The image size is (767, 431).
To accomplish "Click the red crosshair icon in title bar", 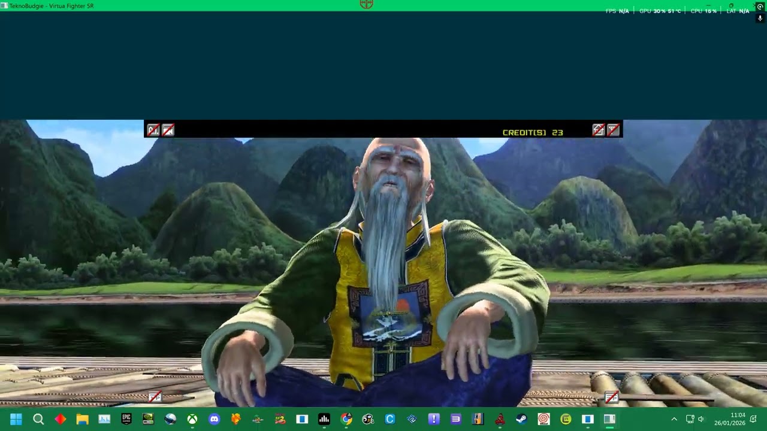I will click(x=366, y=4).
